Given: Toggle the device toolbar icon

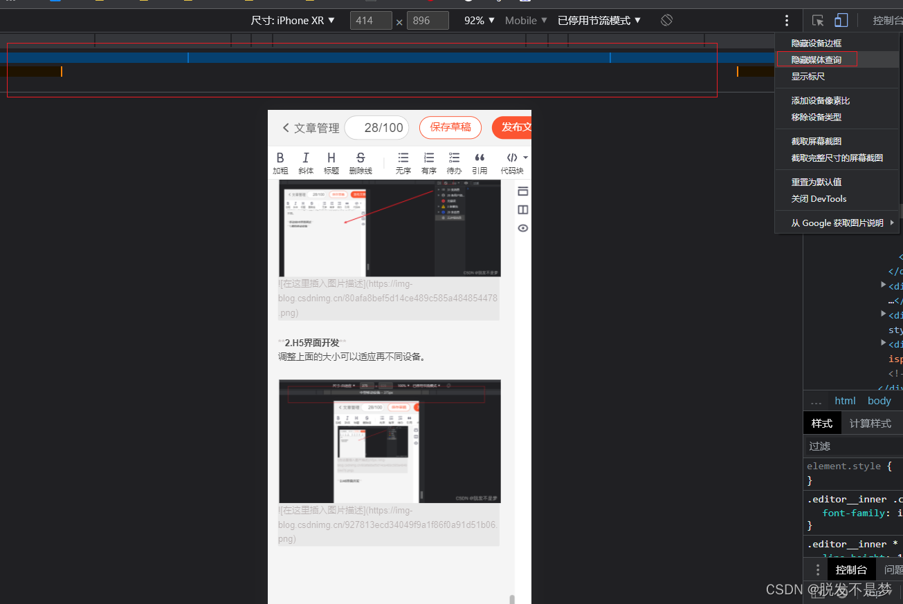Looking at the screenshot, I should pyautogui.click(x=841, y=20).
